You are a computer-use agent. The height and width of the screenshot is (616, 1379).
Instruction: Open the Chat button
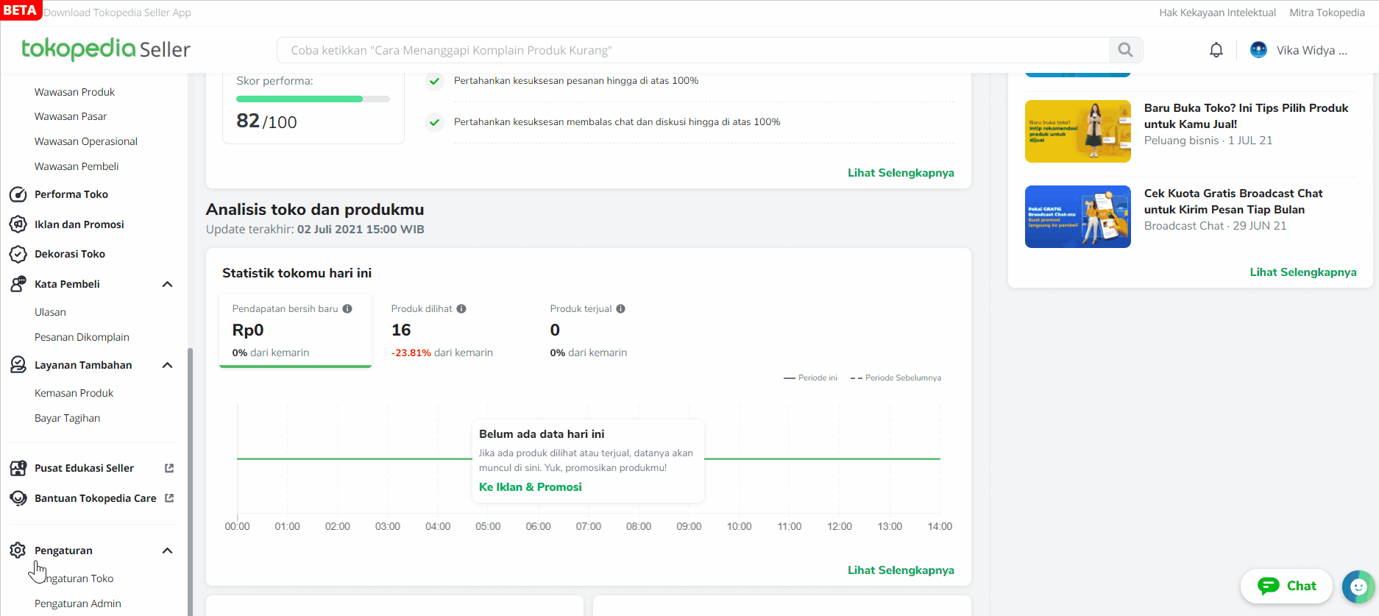[x=1286, y=586]
